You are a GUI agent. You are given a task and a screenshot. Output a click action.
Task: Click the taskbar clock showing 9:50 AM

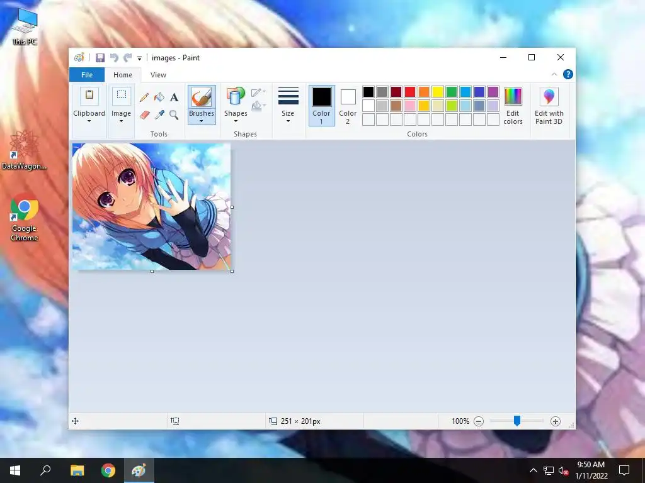[591, 470]
